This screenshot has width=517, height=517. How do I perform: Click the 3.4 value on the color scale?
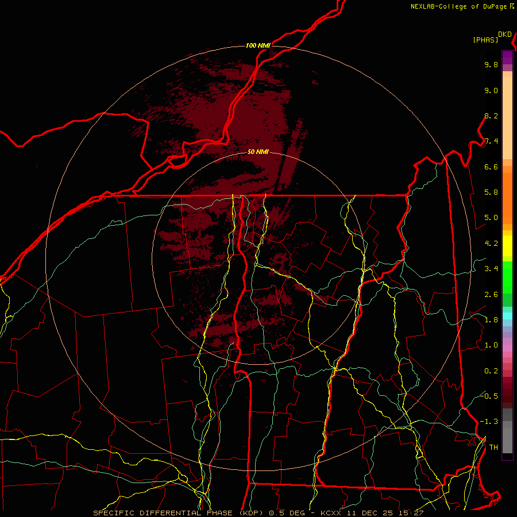(491, 269)
